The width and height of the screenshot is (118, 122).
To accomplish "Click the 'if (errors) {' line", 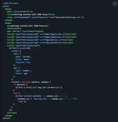I will [x=20, y=85].
